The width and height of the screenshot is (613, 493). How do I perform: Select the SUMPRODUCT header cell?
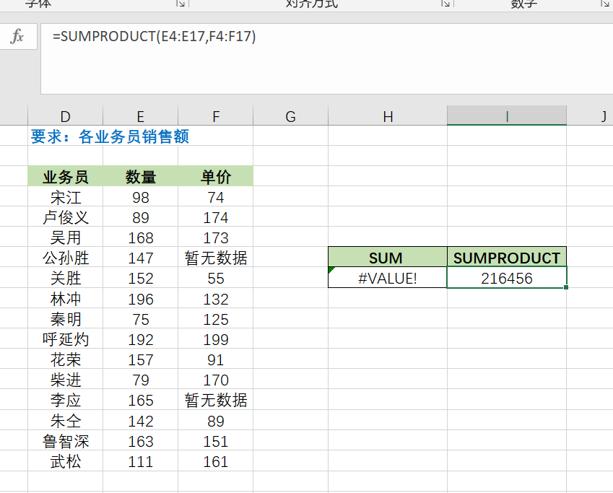507,257
